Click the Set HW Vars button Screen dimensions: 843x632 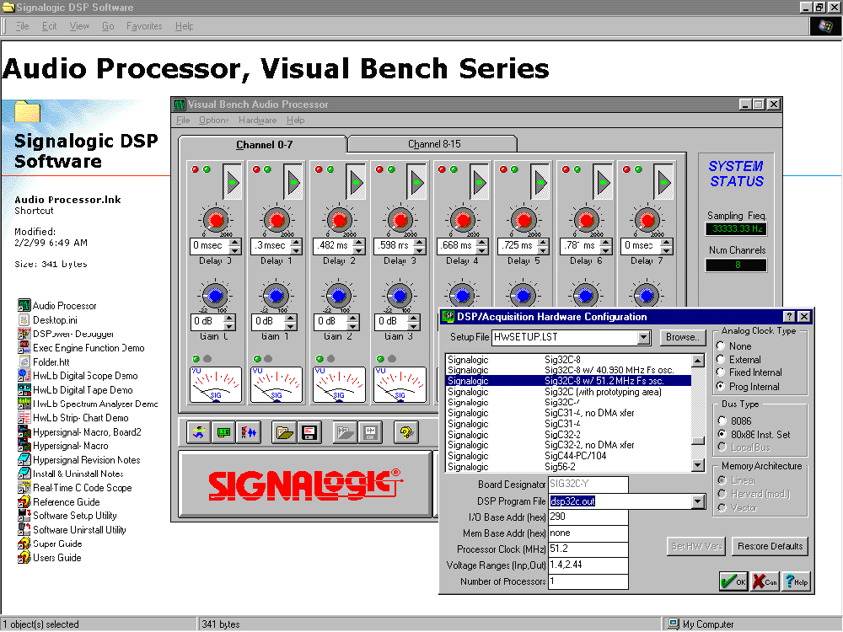(696, 547)
